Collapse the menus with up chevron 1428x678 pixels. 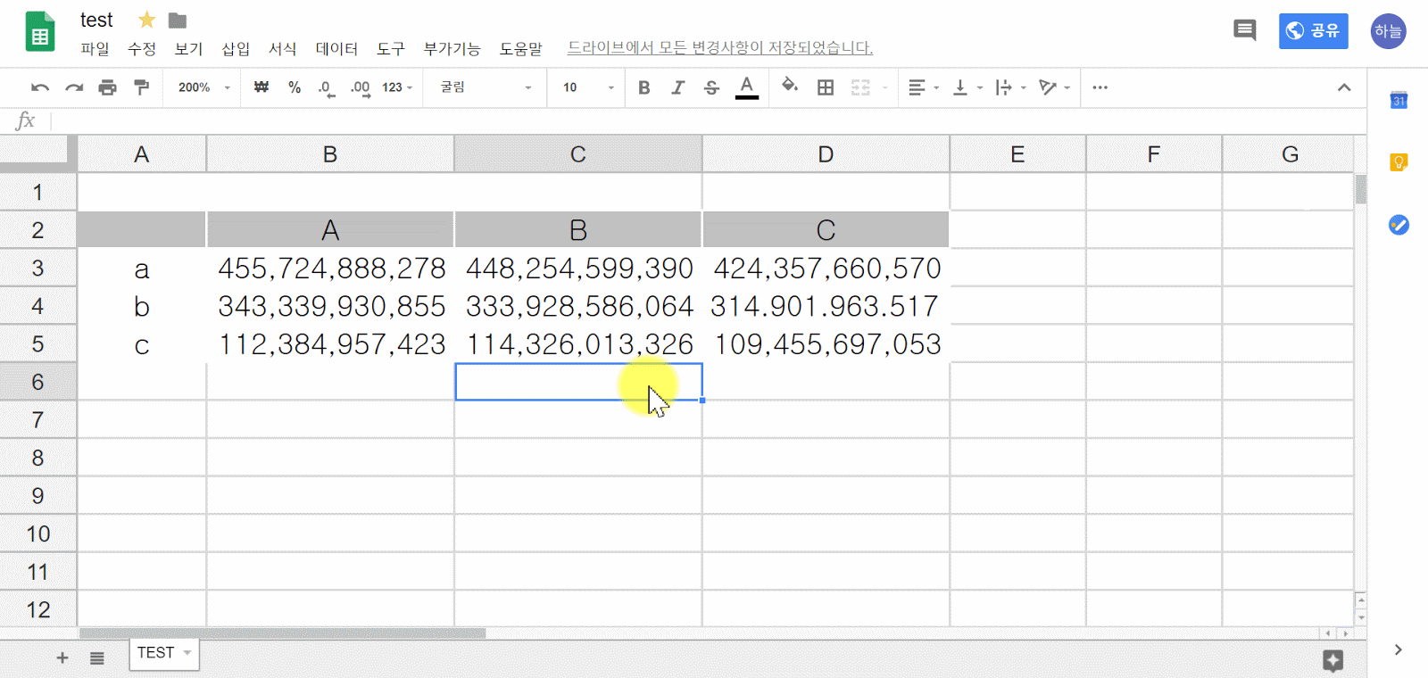(x=1344, y=87)
